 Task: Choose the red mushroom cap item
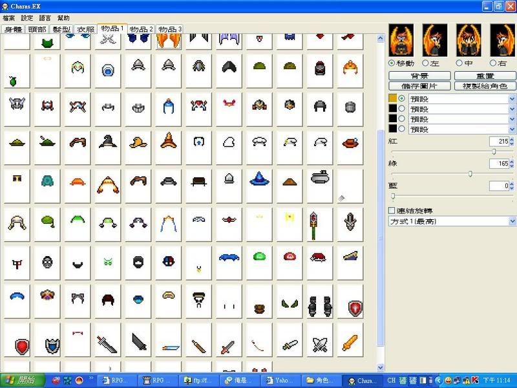click(x=289, y=257)
